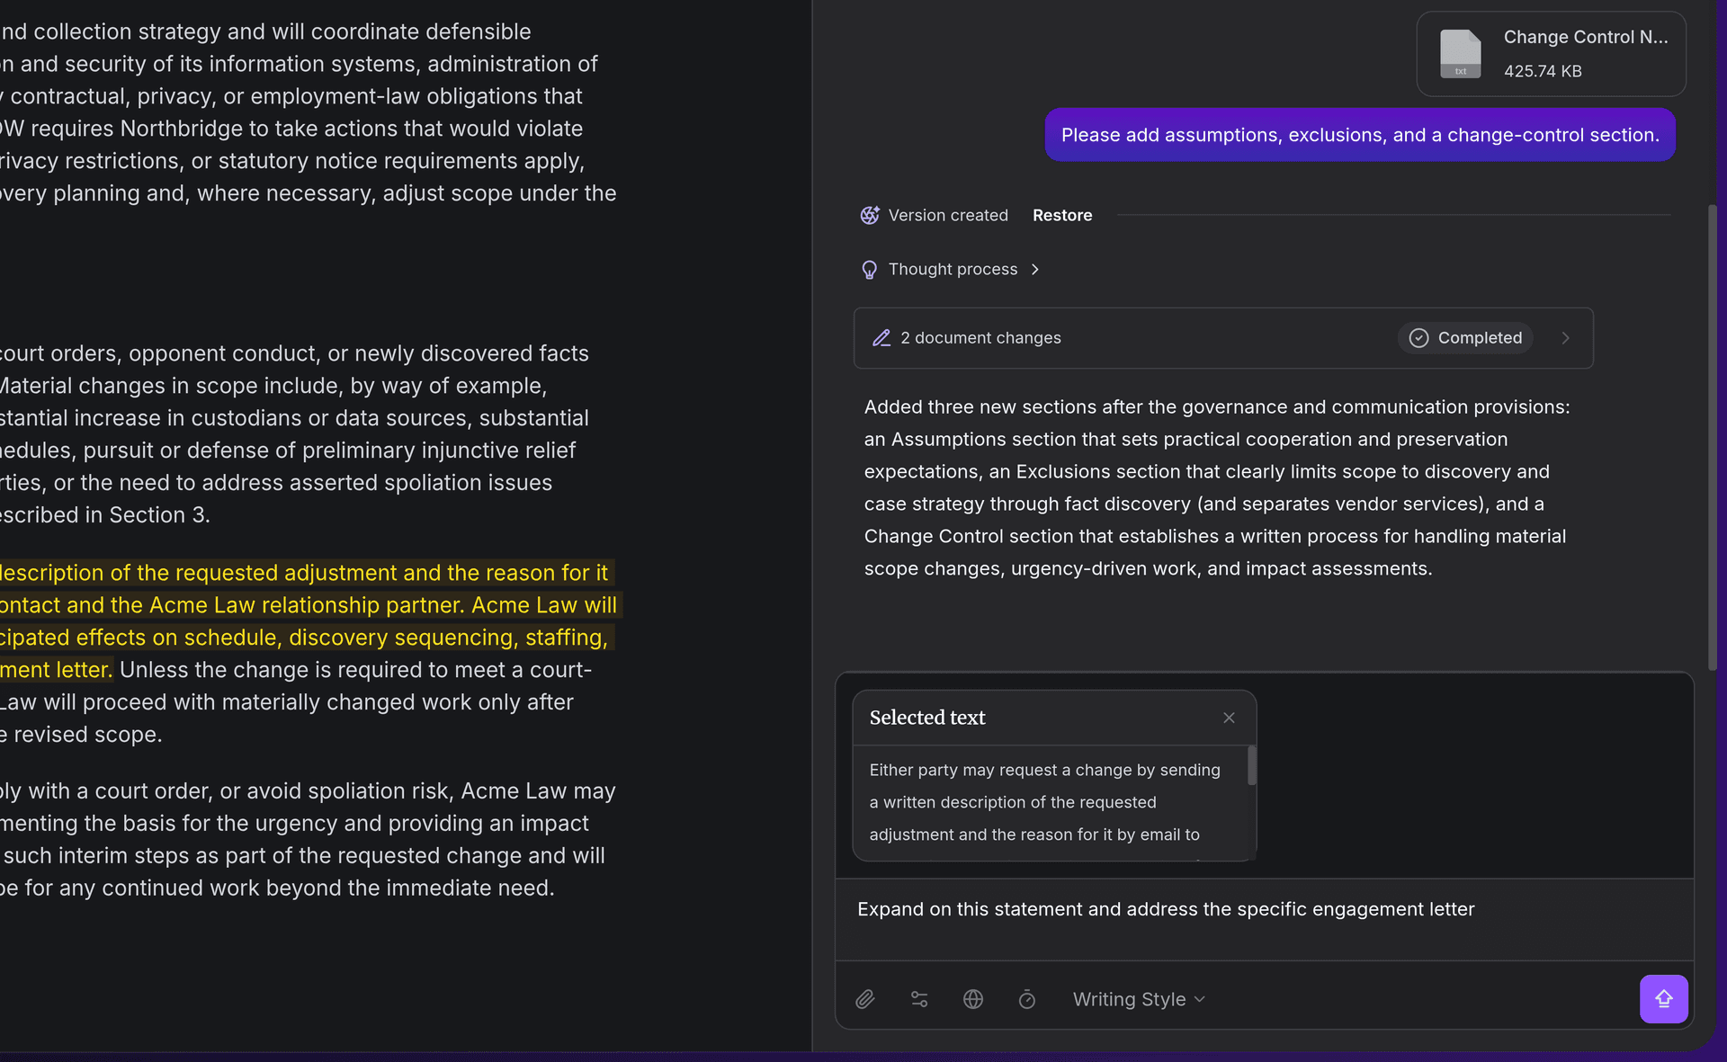Viewport: 1727px width, 1062px height.
Task: Open the Writing Style dropdown
Action: tap(1138, 999)
